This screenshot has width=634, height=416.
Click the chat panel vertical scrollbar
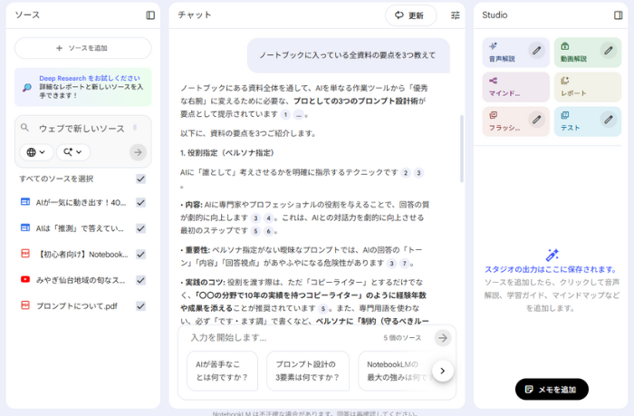pyautogui.click(x=462, y=149)
